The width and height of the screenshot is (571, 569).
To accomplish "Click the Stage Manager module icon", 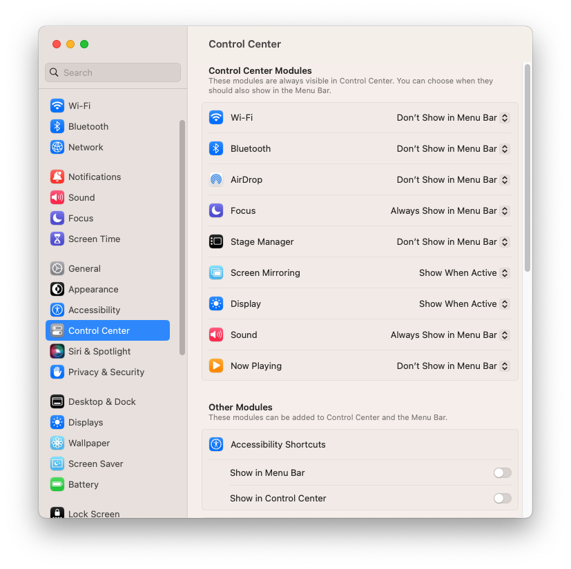I will click(216, 242).
